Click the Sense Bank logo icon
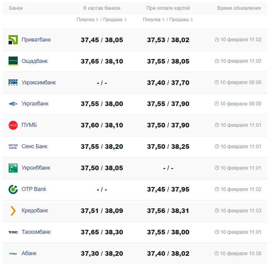Screen dimensions: 275x264 [13, 147]
